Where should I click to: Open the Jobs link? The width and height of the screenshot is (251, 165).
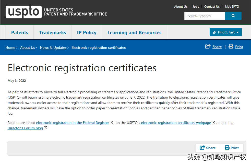(196, 7)
